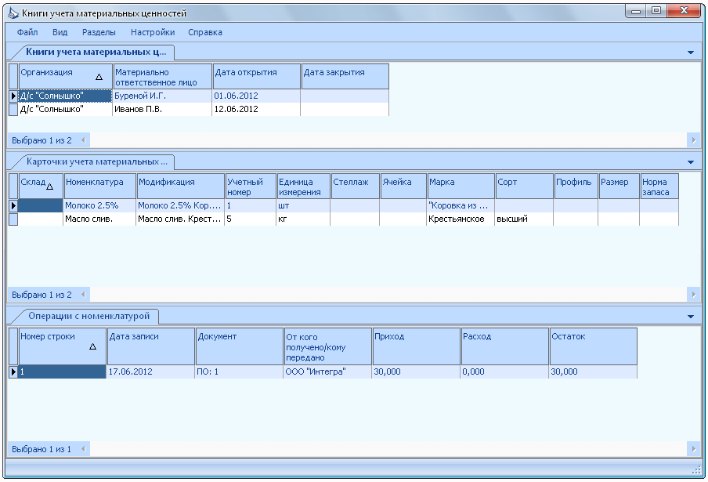The height and width of the screenshot is (482, 708).
Task: Click the Профиль column header
Action: pos(576,186)
